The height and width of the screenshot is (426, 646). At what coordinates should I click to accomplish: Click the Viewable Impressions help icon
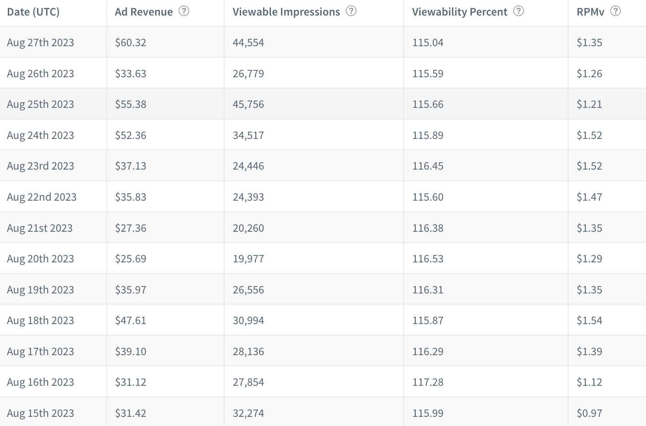pyautogui.click(x=351, y=11)
